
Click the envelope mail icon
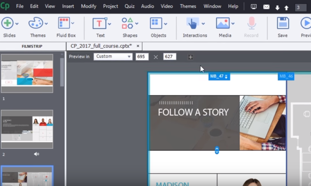tap(266, 7)
